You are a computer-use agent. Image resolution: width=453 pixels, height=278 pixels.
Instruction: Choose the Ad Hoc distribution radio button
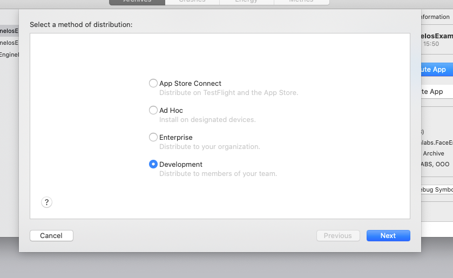[153, 110]
